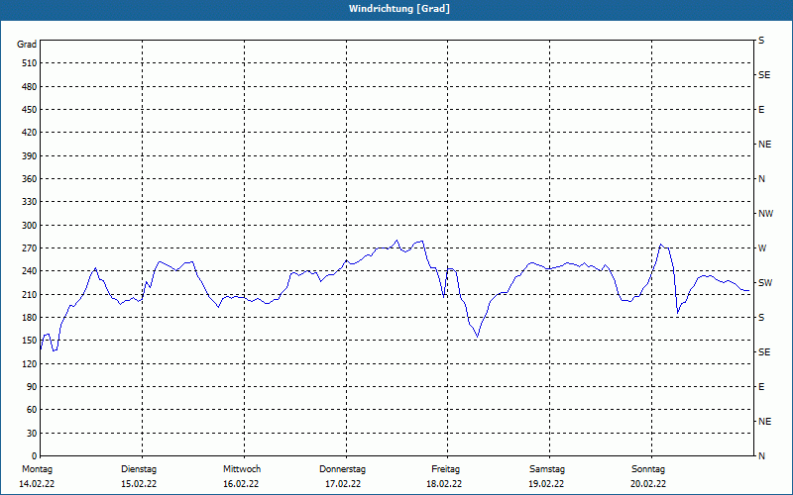Viewport: 793px width, 495px height.
Task: Select the date "14.02.22"
Action: click(x=37, y=484)
